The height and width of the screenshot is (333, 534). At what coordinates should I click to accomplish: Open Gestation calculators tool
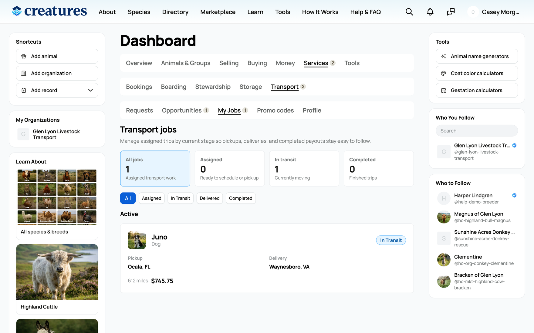click(x=477, y=90)
